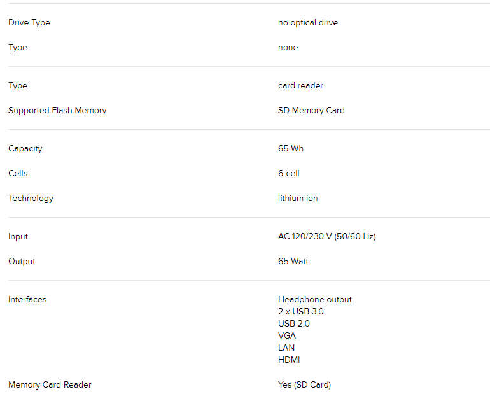Click the Supported Flash Memory label

click(x=57, y=111)
